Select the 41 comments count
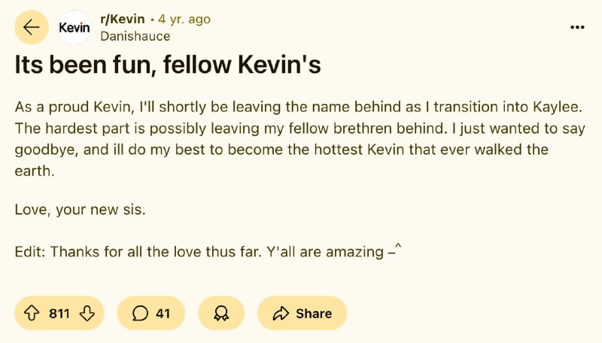 pos(163,314)
